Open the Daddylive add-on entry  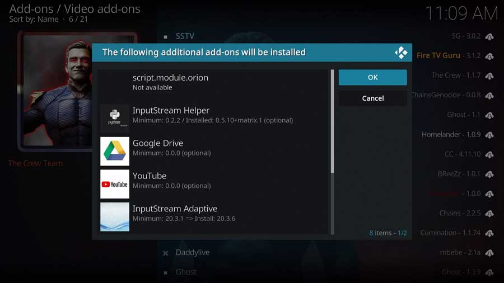click(193, 252)
